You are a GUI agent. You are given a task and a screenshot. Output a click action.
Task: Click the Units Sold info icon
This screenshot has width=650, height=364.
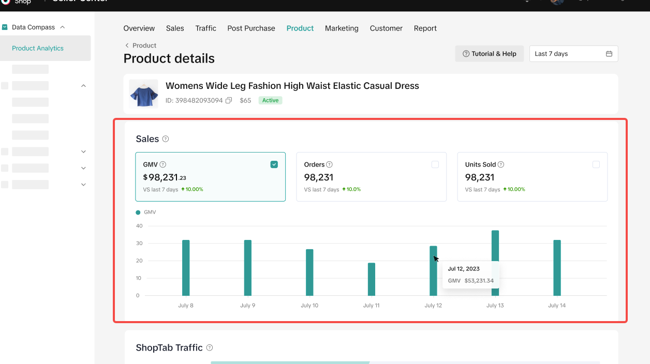tap(501, 164)
